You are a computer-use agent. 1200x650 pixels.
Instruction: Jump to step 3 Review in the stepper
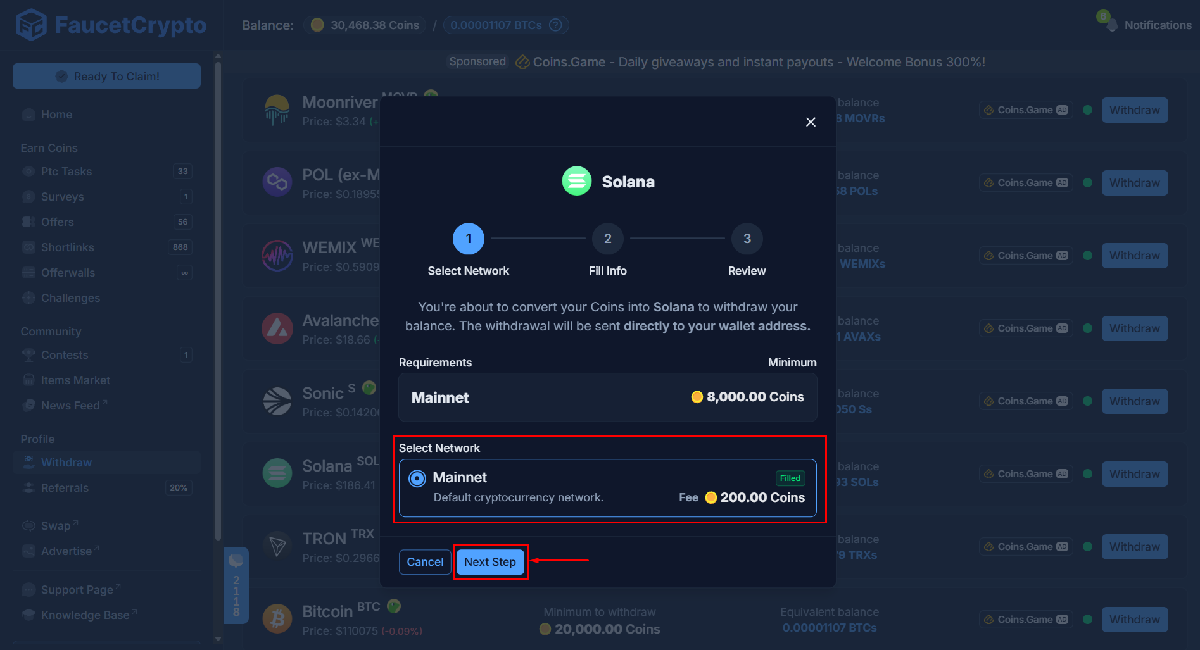pyautogui.click(x=747, y=239)
